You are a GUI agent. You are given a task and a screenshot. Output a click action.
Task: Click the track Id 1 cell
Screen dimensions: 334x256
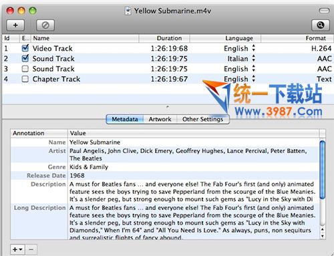6,48
